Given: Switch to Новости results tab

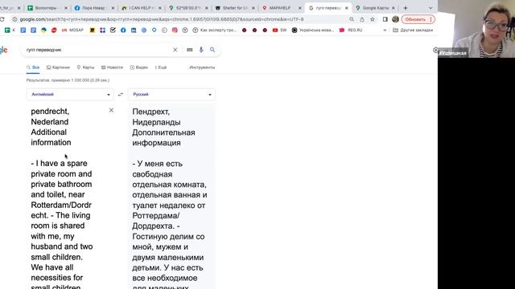Looking at the screenshot, I should pos(112,67).
